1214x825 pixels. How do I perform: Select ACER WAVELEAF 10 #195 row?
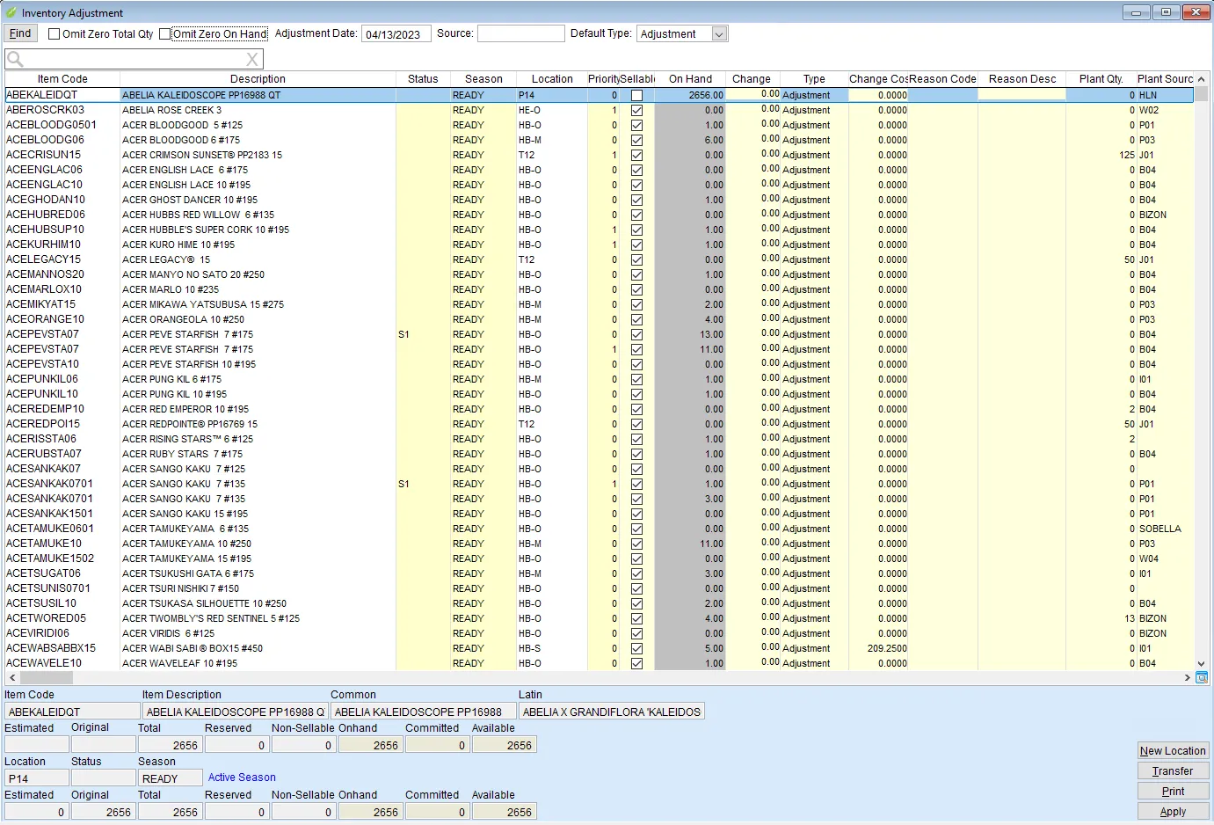coord(600,663)
